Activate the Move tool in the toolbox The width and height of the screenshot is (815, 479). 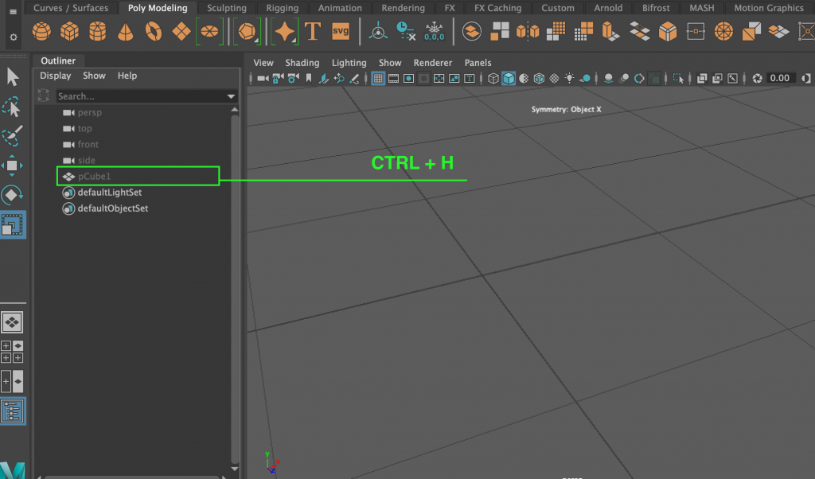click(12, 166)
